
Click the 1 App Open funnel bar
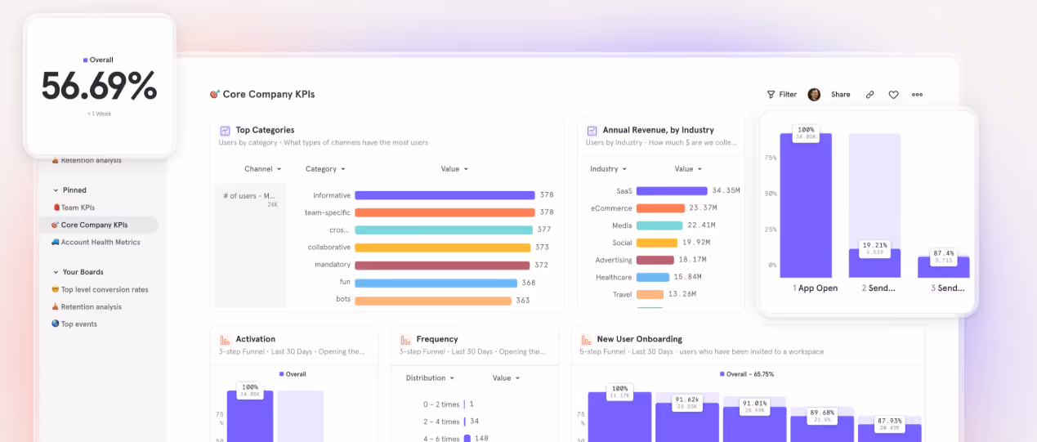point(806,206)
